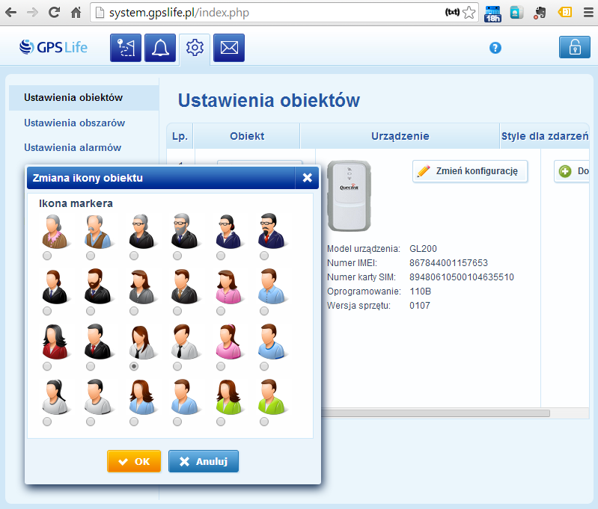Click the blue help question mark icon
The image size is (598, 509).
[495, 48]
